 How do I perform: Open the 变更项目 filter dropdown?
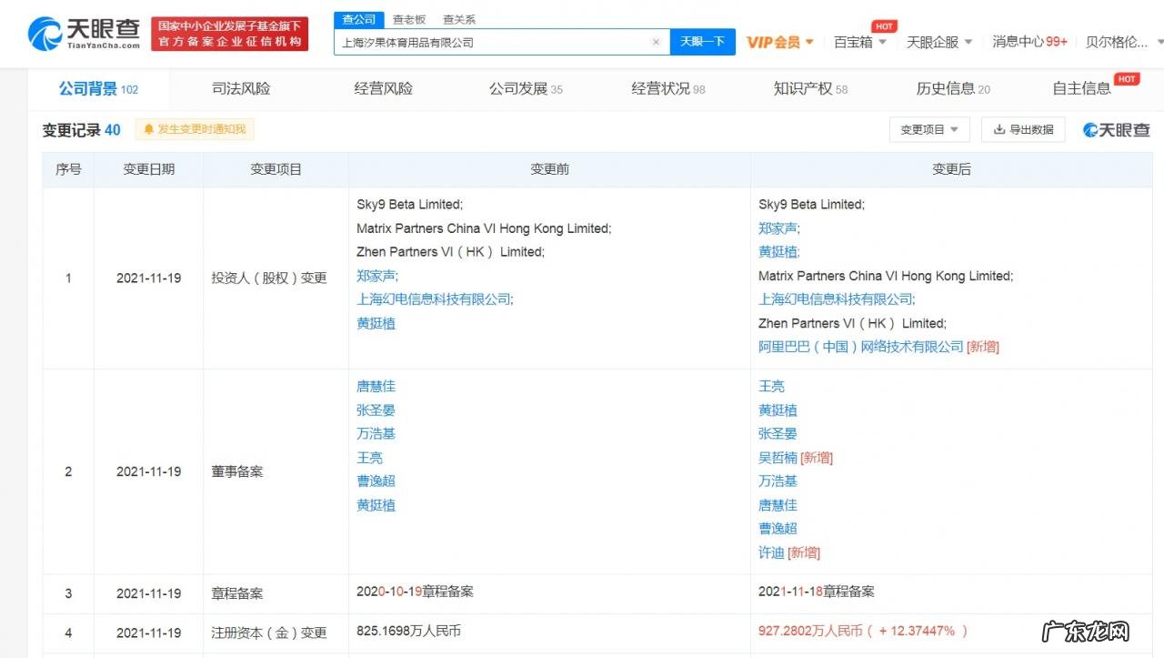(928, 129)
